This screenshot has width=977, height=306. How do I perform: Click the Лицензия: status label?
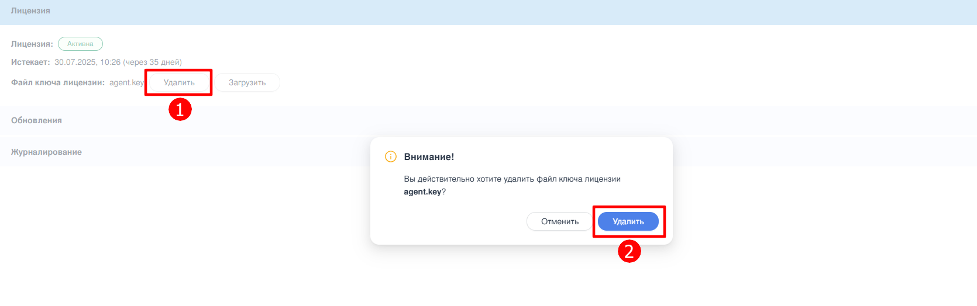click(x=32, y=44)
